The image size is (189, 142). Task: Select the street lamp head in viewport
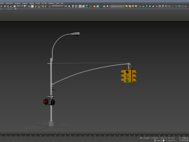pyautogui.click(x=76, y=34)
